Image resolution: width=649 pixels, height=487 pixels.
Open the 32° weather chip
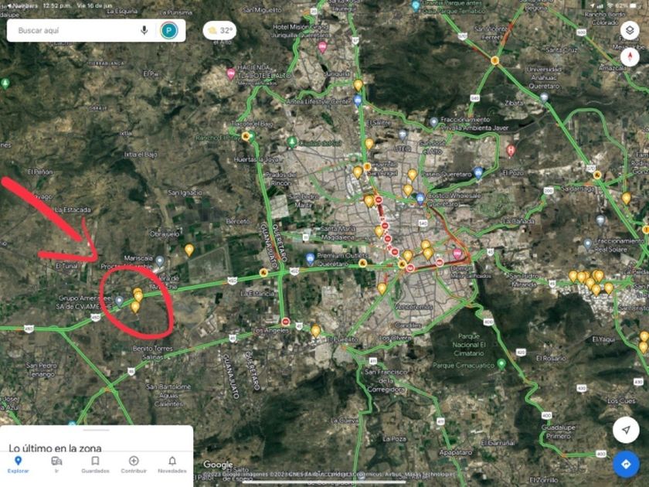click(219, 31)
